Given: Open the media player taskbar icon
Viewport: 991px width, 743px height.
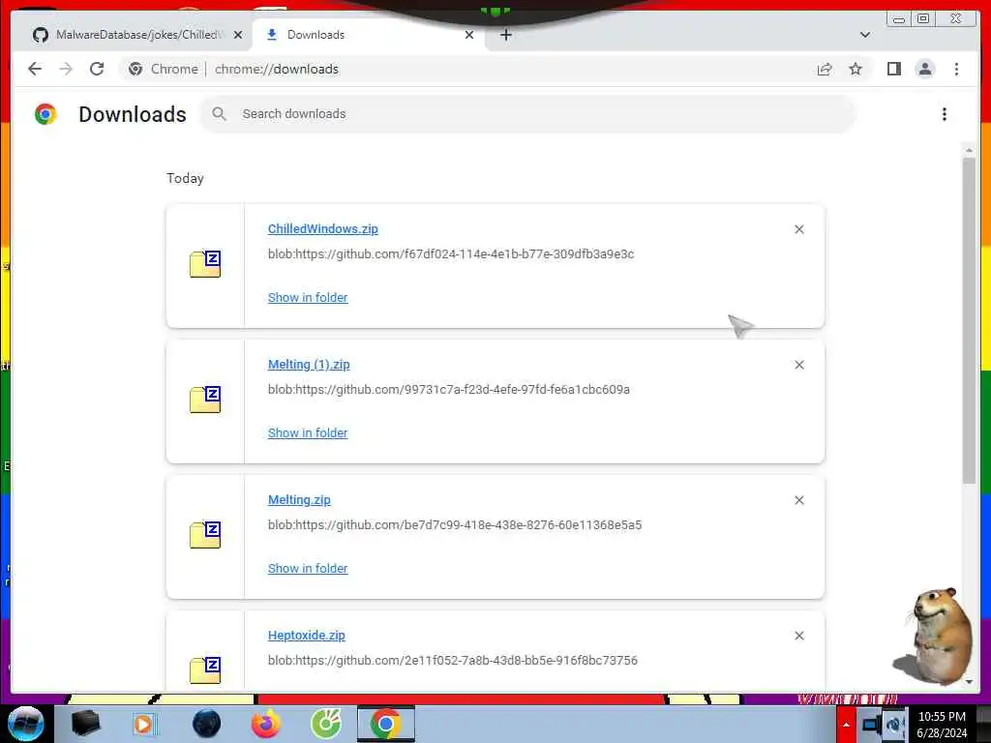Looking at the screenshot, I should [144, 724].
